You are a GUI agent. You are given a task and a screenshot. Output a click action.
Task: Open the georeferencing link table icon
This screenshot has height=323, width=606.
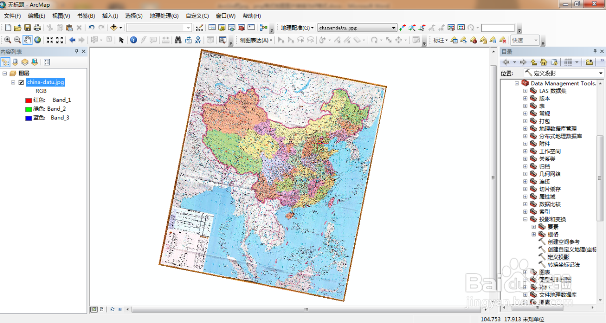point(461,28)
